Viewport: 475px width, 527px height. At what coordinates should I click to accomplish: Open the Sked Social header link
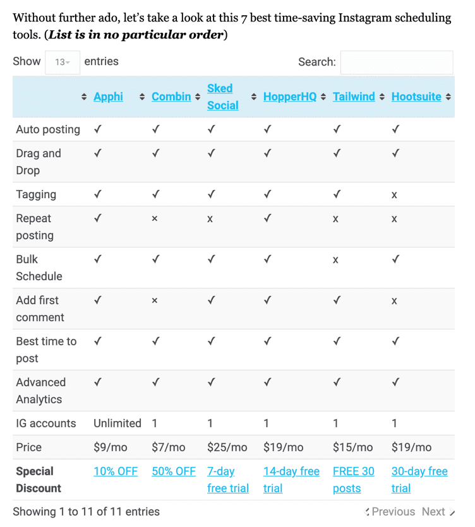click(x=222, y=97)
